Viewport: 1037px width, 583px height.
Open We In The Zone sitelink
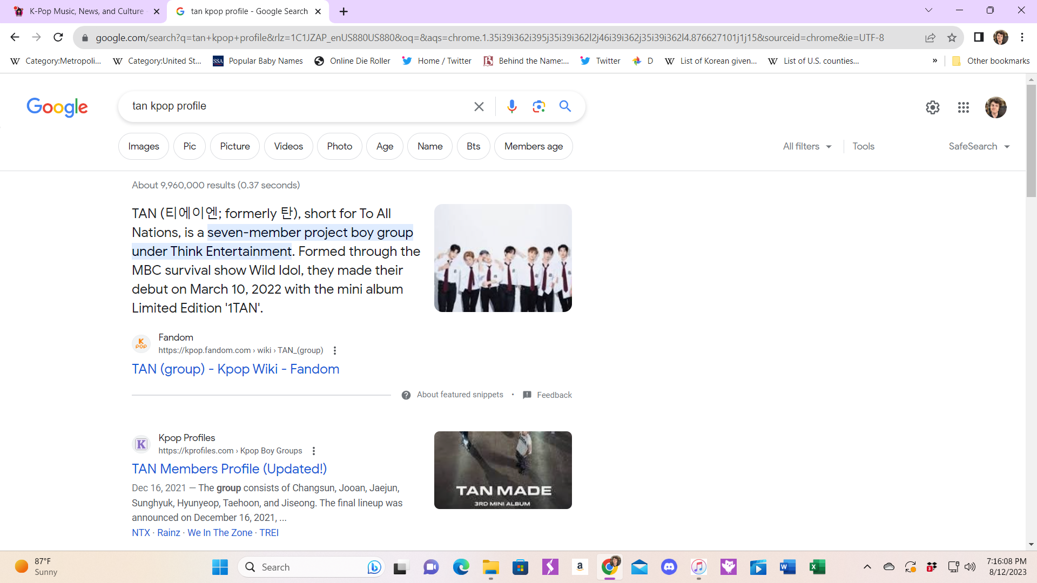point(220,533)
